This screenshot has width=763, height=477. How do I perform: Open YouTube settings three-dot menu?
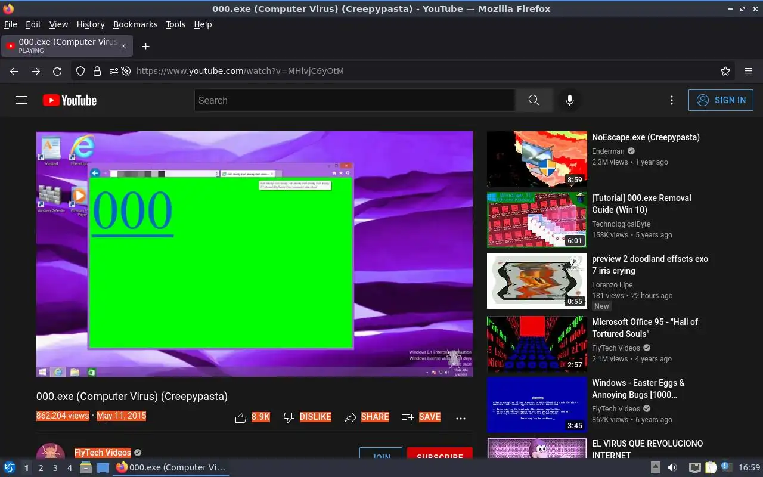tap(672, 100)
